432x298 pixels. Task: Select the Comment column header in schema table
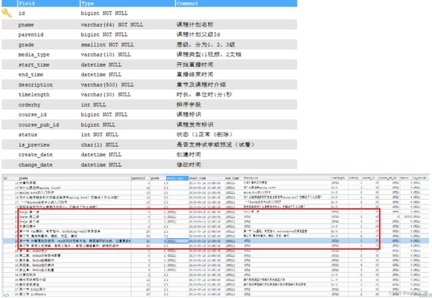point(187,3)
